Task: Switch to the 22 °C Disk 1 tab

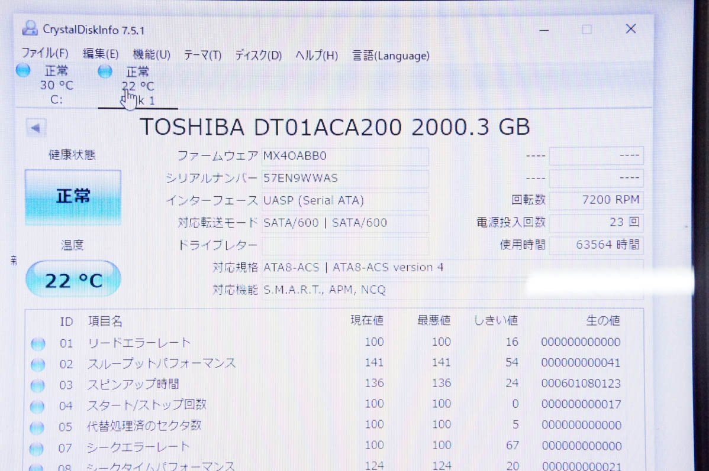Action: [x=137, y=86]
